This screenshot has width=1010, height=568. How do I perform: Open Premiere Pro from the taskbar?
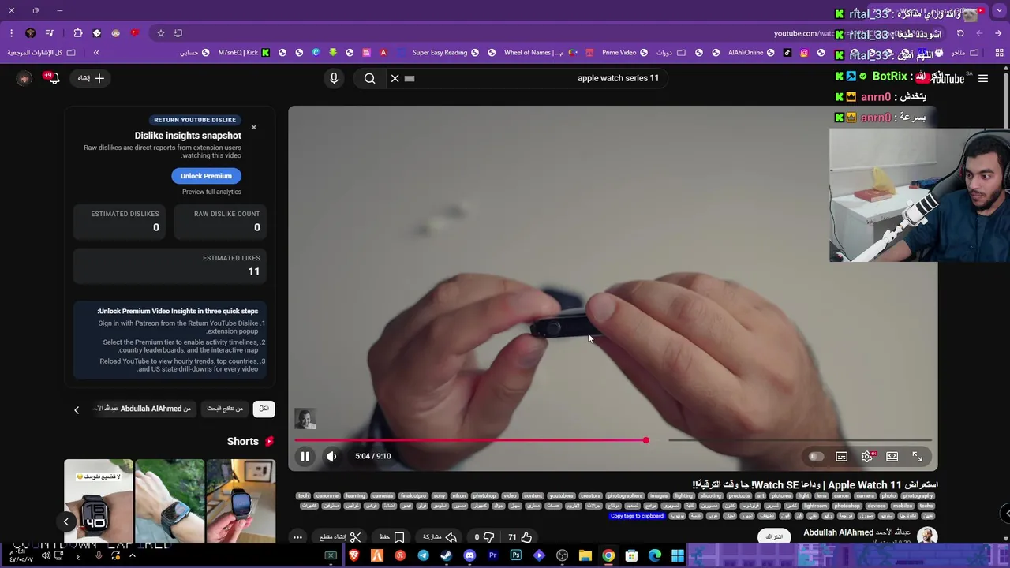point(493,555)
